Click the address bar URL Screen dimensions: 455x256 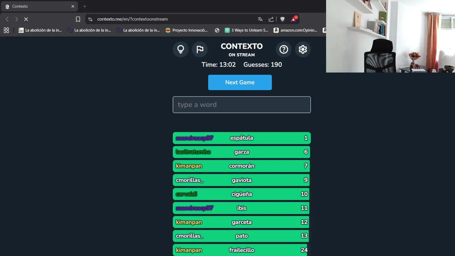click(132, 19)
